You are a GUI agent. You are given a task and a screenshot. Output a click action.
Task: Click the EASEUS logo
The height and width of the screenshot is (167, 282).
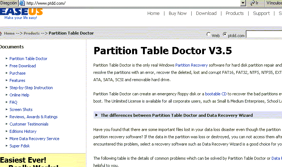[21, 12]
